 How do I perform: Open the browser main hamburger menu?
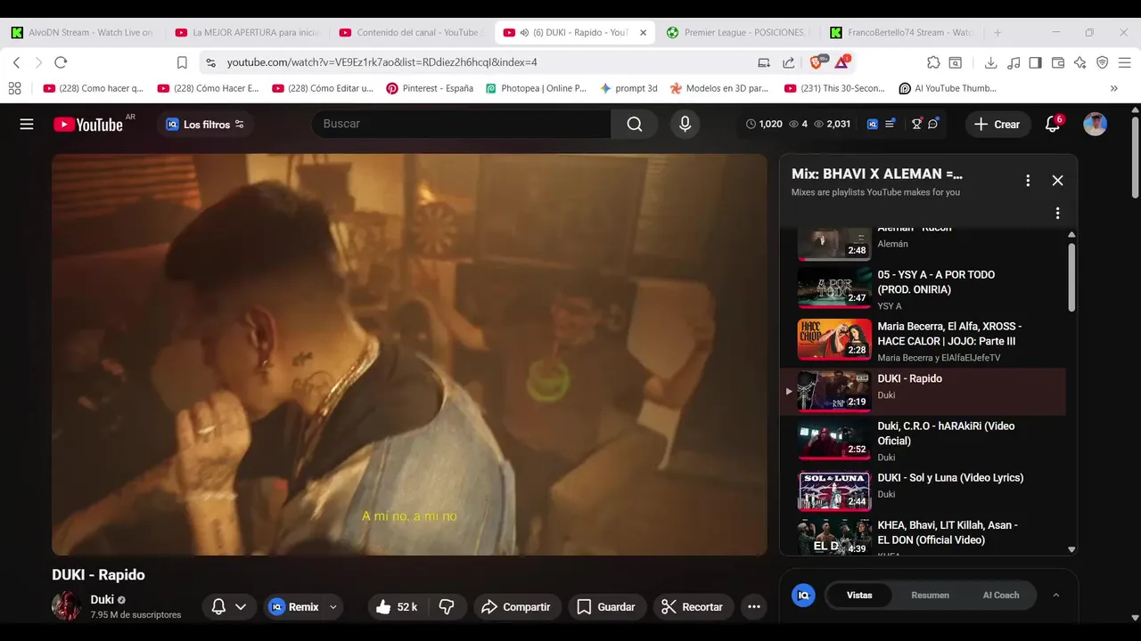pos(1125,62)
